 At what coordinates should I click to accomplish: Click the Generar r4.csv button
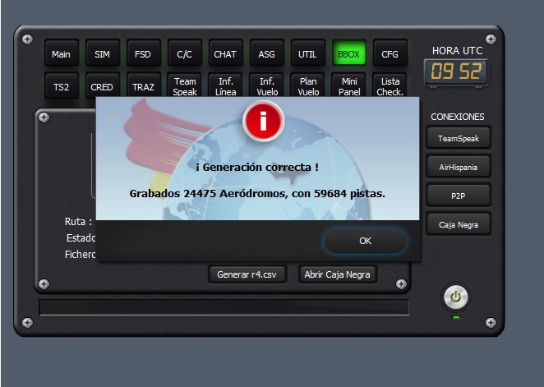click(x=247, y=274)
